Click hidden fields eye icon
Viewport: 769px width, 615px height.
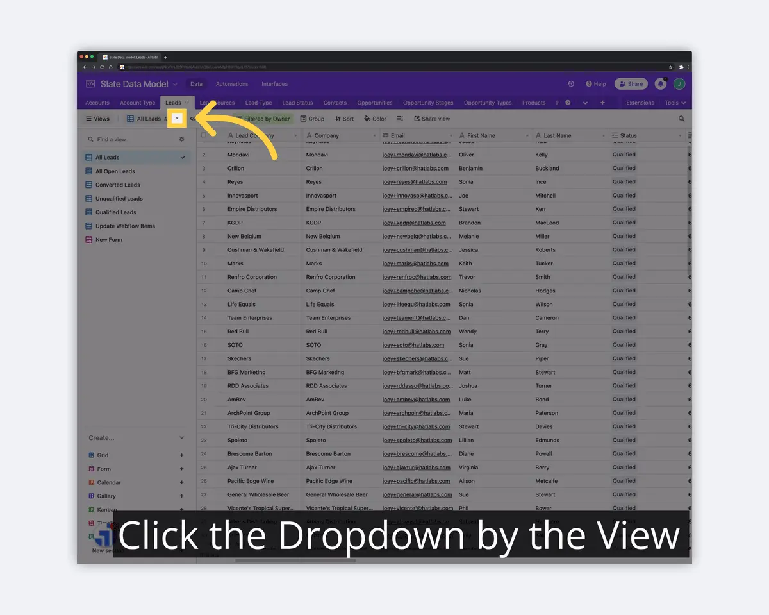[x=193, y=119]
